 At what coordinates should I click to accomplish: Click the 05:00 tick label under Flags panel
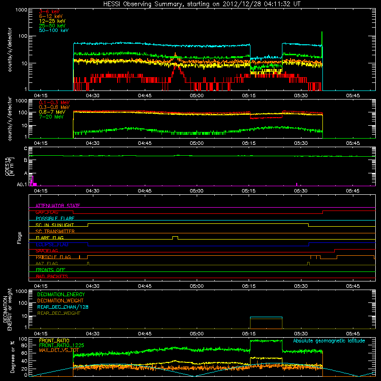[x=197, y=286]
